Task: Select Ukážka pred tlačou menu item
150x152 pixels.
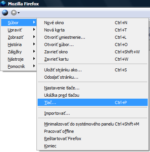Action: 92,95
